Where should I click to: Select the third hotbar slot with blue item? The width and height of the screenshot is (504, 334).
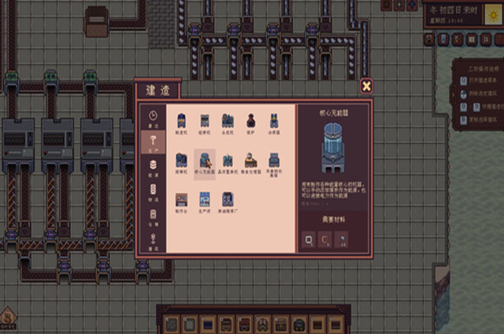coord(208,325)
